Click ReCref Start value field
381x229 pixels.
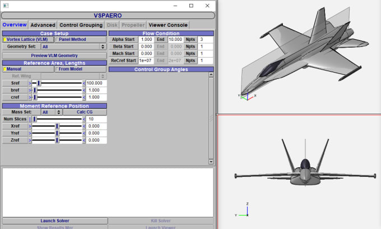(146, 60)
